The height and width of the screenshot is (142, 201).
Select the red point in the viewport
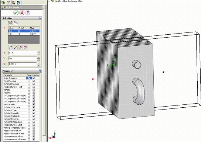93,79
